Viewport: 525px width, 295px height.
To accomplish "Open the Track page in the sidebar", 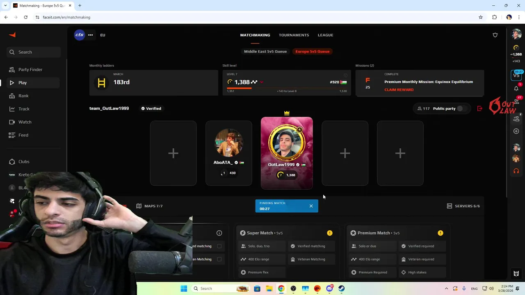I will (x=24, y=109).
